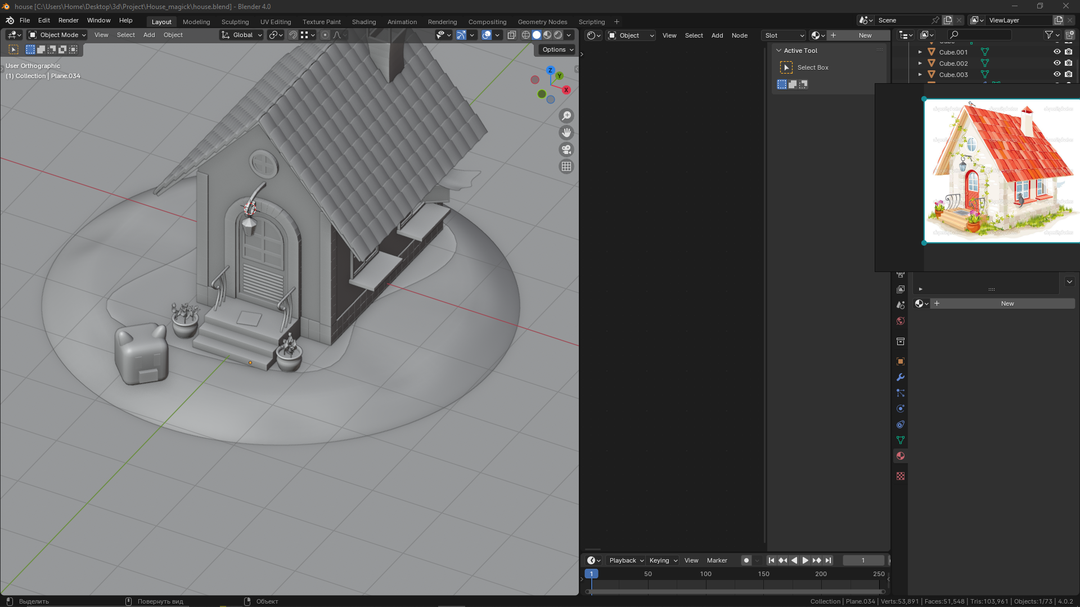This screenshot has height=607, width=1080.
Task: Click New material button in properties
Action: click(1007, 303)
